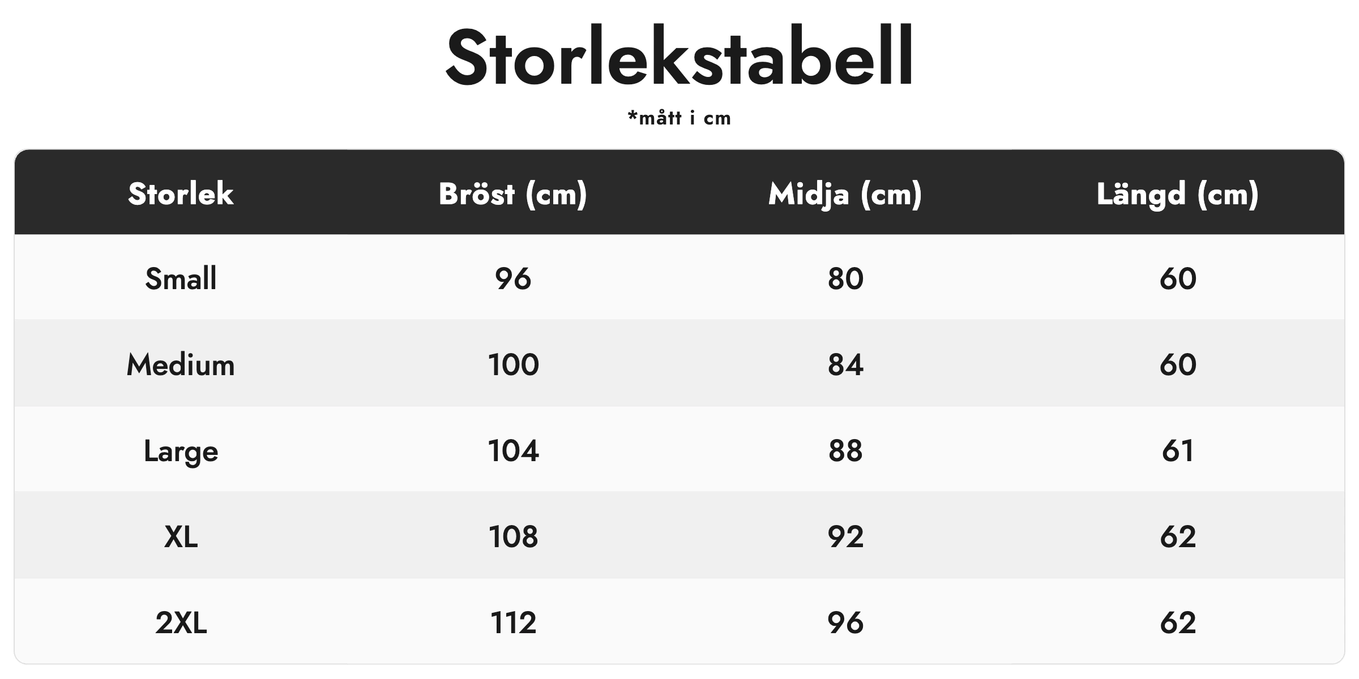This screenshot has height=679, width=1359.
Task: Click the XL chest value 108
Action: (513, 537)
